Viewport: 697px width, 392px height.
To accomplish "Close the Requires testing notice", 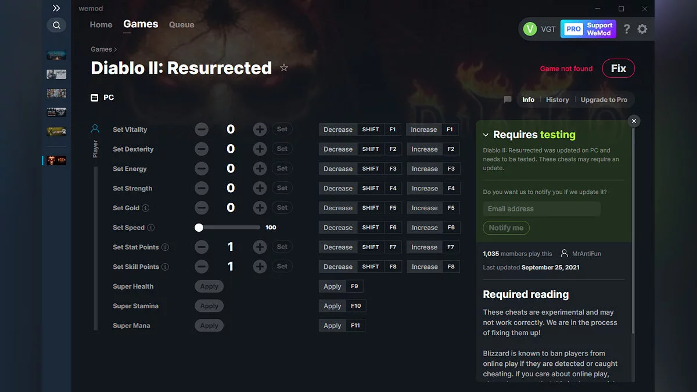I will [x=634, y=121].
